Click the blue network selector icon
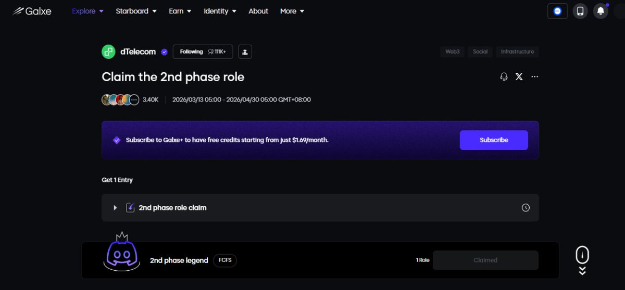Image resolution: width=625 pixels, height=290 pixels. (557, 11)
